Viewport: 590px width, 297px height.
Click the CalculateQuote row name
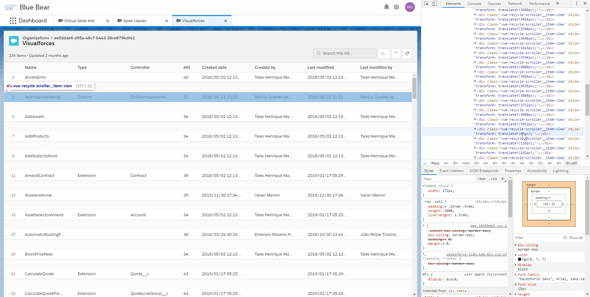[x=39, y=274]
